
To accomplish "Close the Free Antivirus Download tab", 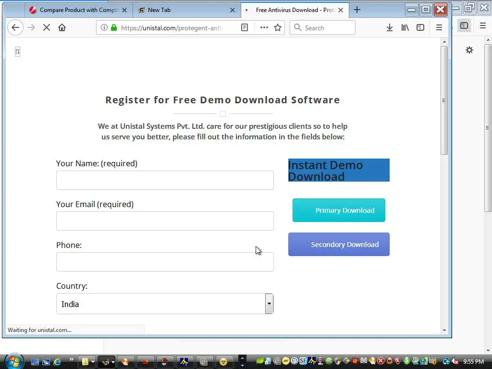I will pos(341,10).
